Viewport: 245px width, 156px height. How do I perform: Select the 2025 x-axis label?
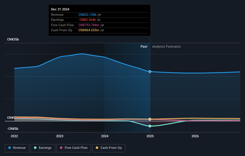150,136
